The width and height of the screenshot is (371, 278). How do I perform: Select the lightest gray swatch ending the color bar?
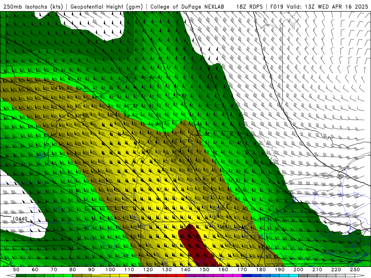coord(351,276)
